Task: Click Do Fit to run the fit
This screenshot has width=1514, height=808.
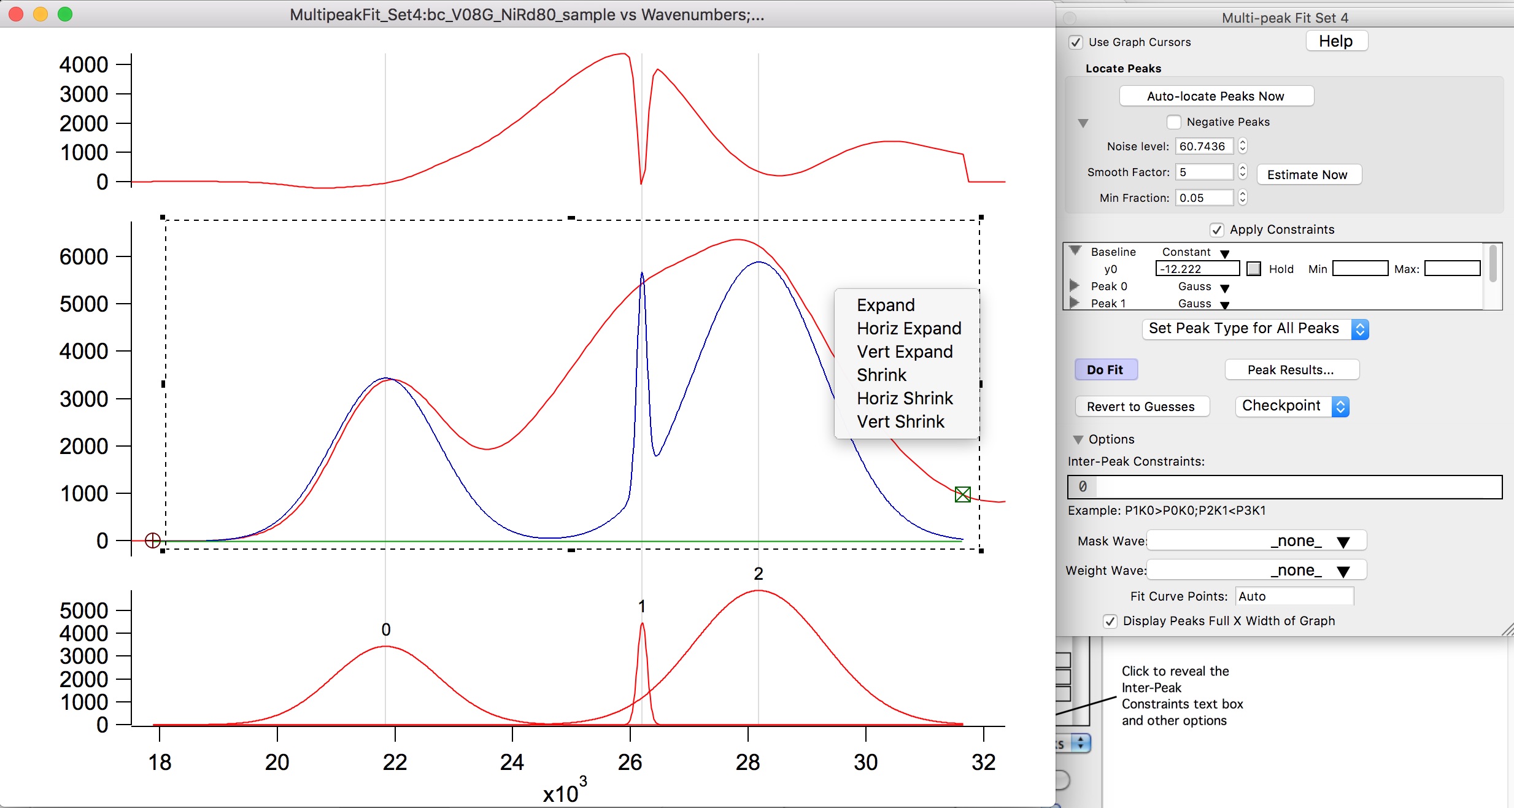Action: [x=1106, y=369]
